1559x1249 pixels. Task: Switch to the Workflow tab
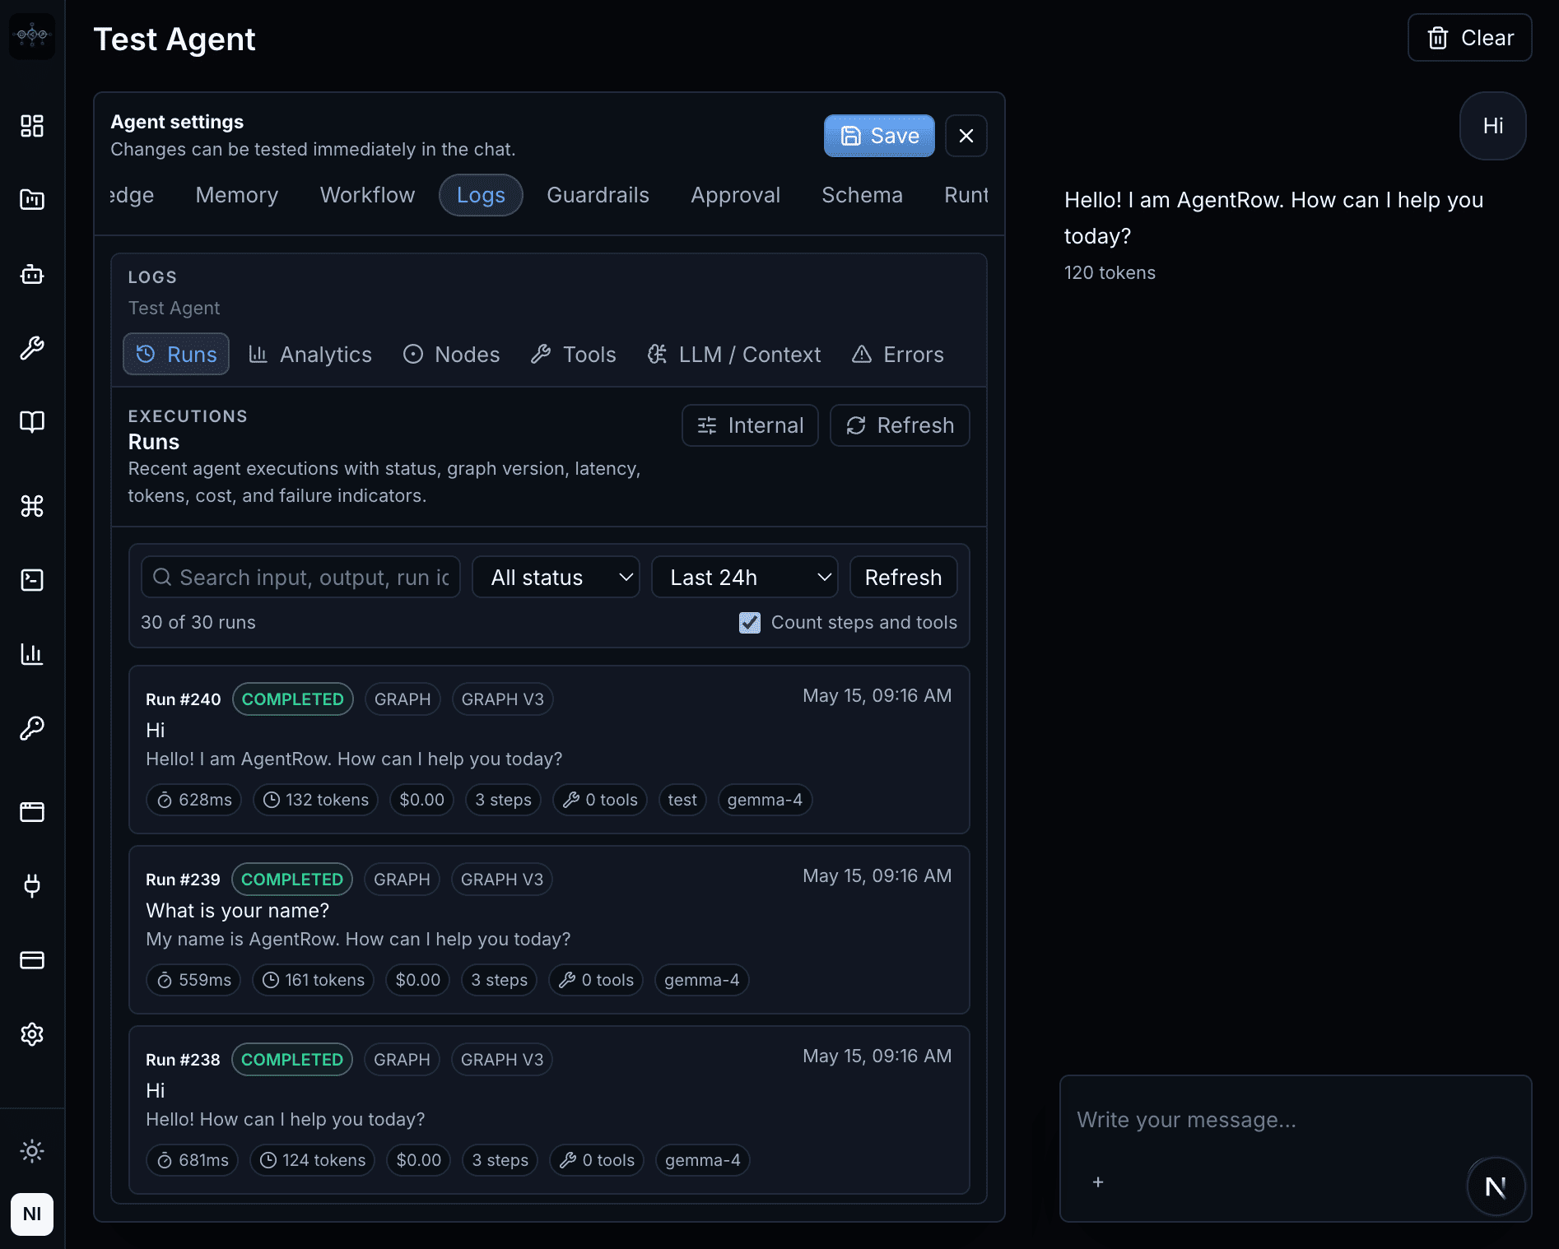click(x=367, y=195)
